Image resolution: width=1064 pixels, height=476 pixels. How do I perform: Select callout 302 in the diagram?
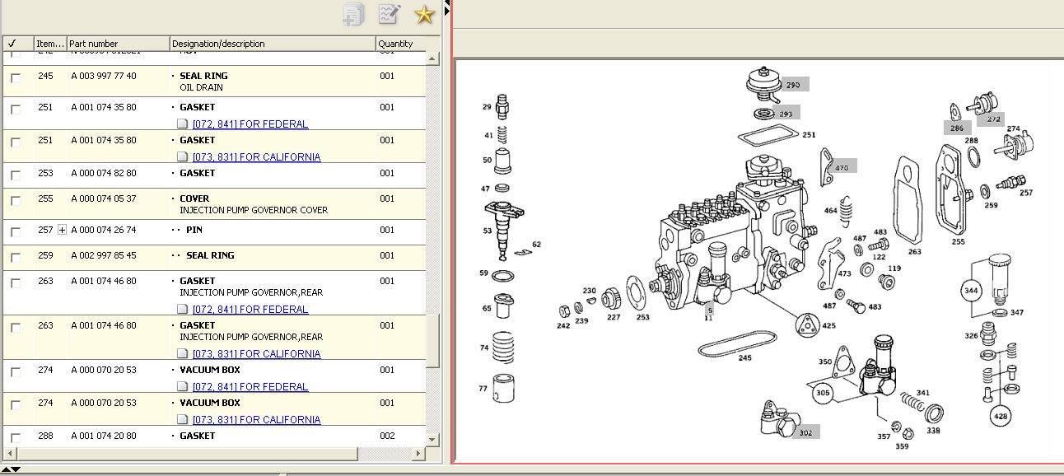click(805, 432)
